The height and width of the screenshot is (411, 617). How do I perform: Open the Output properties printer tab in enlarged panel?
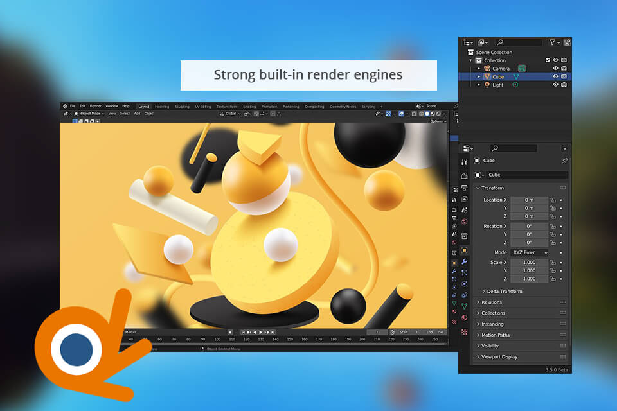pyautogui.click(x=464, y=188)
